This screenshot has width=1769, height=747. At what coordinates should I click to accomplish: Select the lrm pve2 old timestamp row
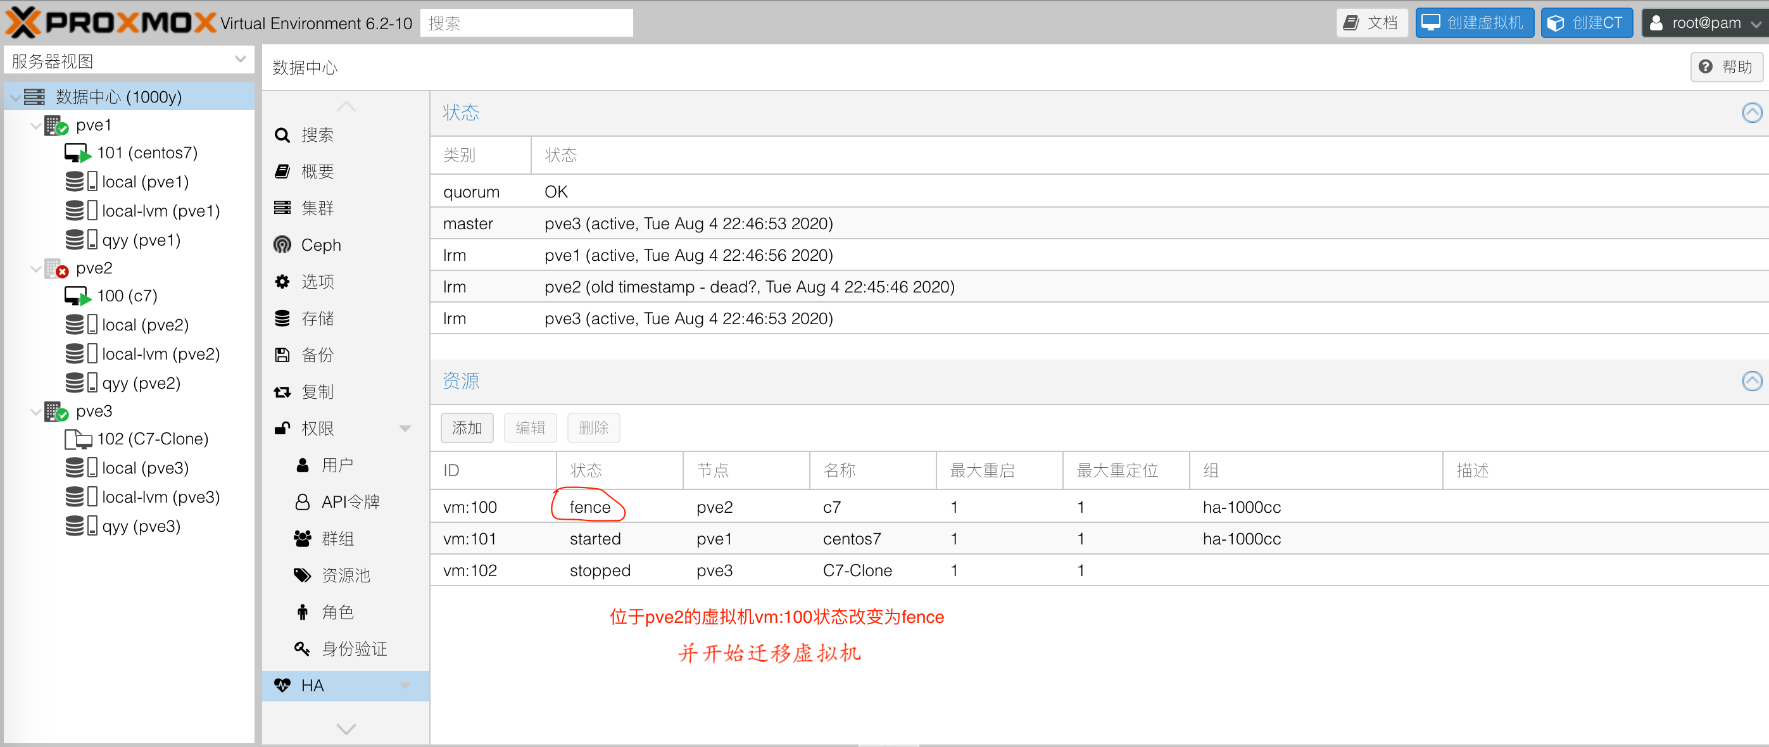pyautogui.click(x=1099, y=286)
